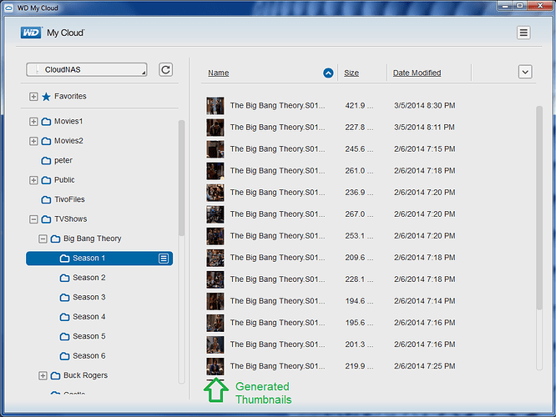Minimize the WD My Cloud window

(x=505, y=6)
